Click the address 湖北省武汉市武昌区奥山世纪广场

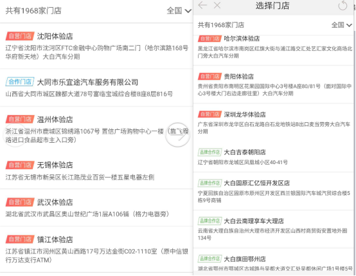[x=87, y=214]
